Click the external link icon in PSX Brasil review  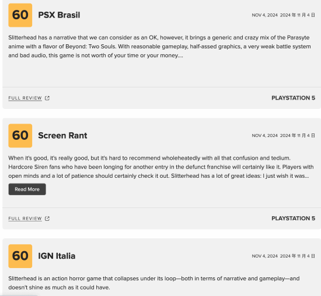(47, 98)
